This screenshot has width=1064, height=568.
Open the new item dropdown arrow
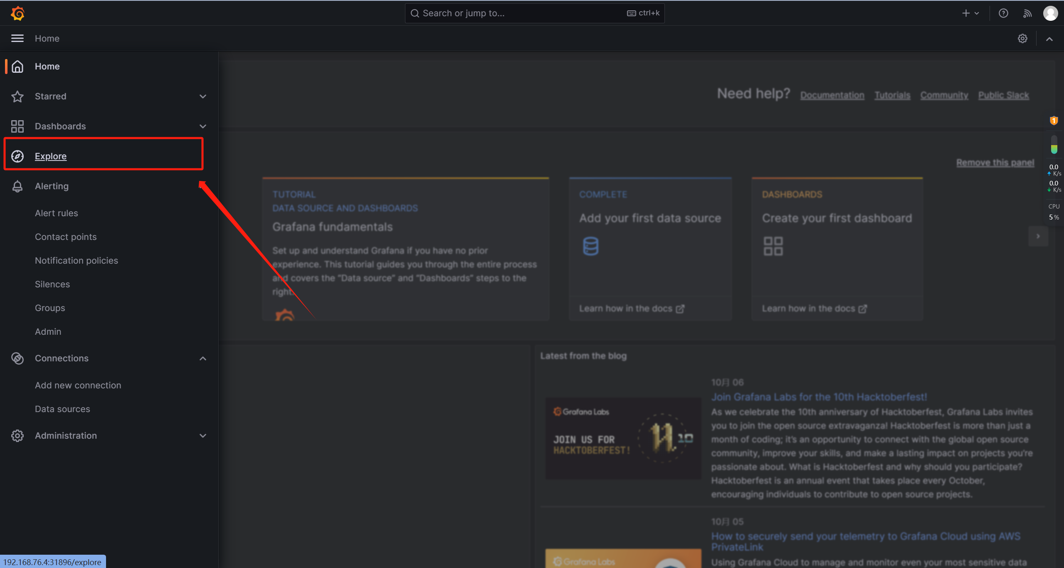tap(977, 13)
